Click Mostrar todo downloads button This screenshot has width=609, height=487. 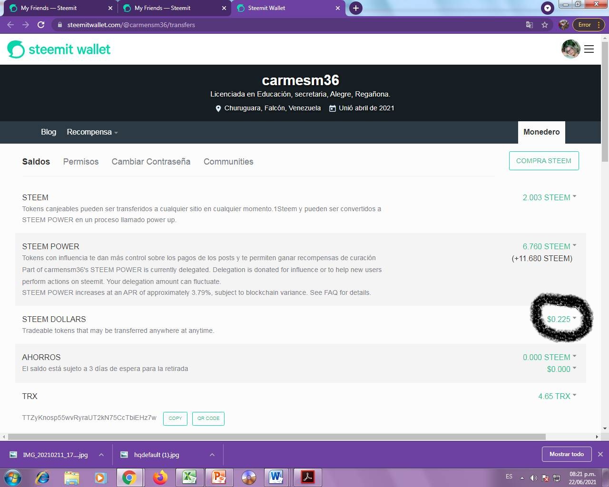click(x=567, y=454)
